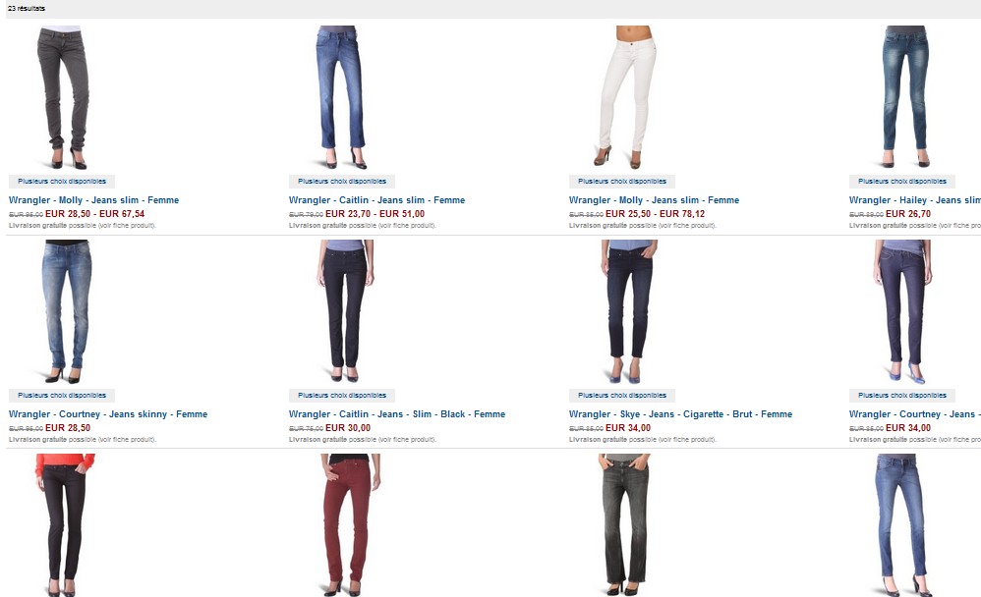Click 'Plusieurs choix disponibles' under the grey dotted Molly jeans

click(x=62, y=182)
